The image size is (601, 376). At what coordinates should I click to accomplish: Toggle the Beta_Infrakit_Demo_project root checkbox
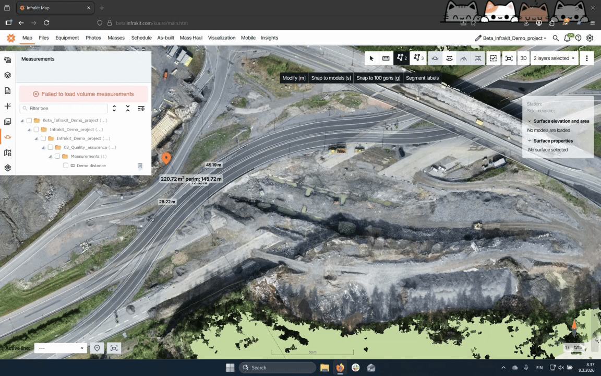point(29,121)
